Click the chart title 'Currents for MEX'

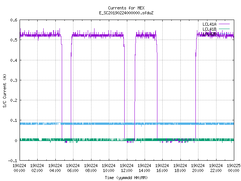coord(126,8)
